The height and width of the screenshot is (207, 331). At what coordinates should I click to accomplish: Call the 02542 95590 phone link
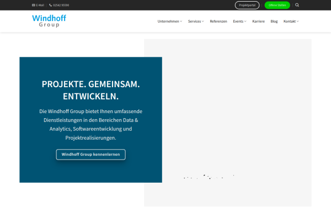tap(59, 5)
